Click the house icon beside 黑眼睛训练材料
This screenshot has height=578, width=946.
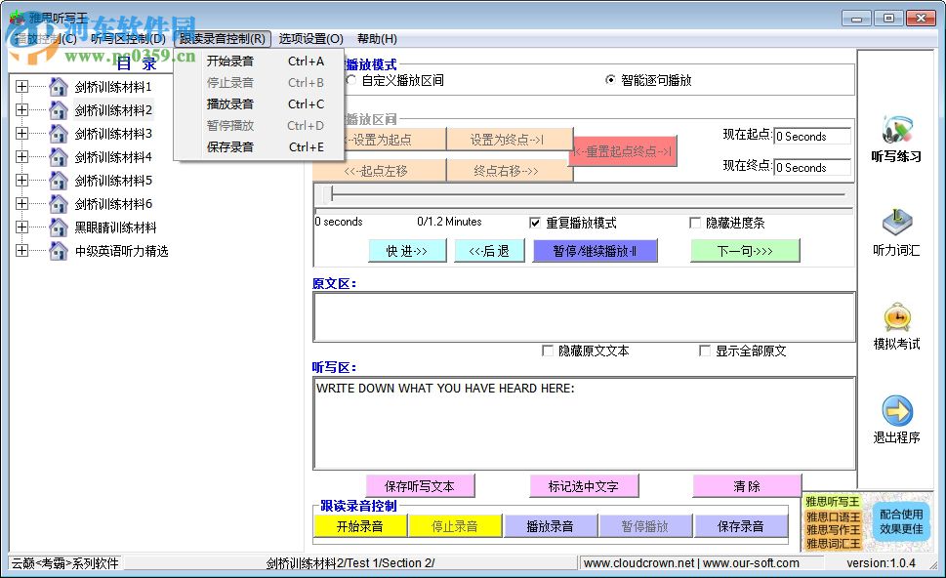coord(59,227)
